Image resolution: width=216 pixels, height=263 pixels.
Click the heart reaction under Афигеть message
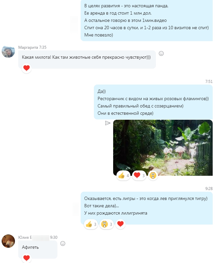coord(27,258)
